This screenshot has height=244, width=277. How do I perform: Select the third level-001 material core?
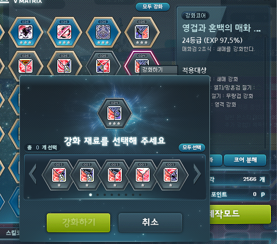pos(115,175)
